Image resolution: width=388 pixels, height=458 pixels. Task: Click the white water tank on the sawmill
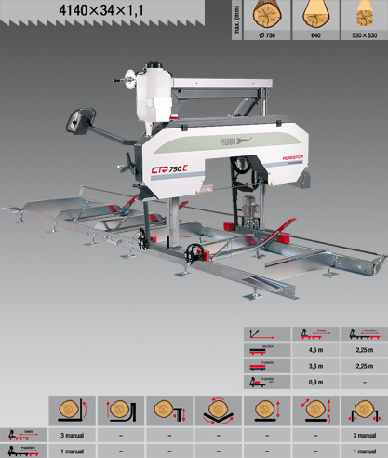154,93
